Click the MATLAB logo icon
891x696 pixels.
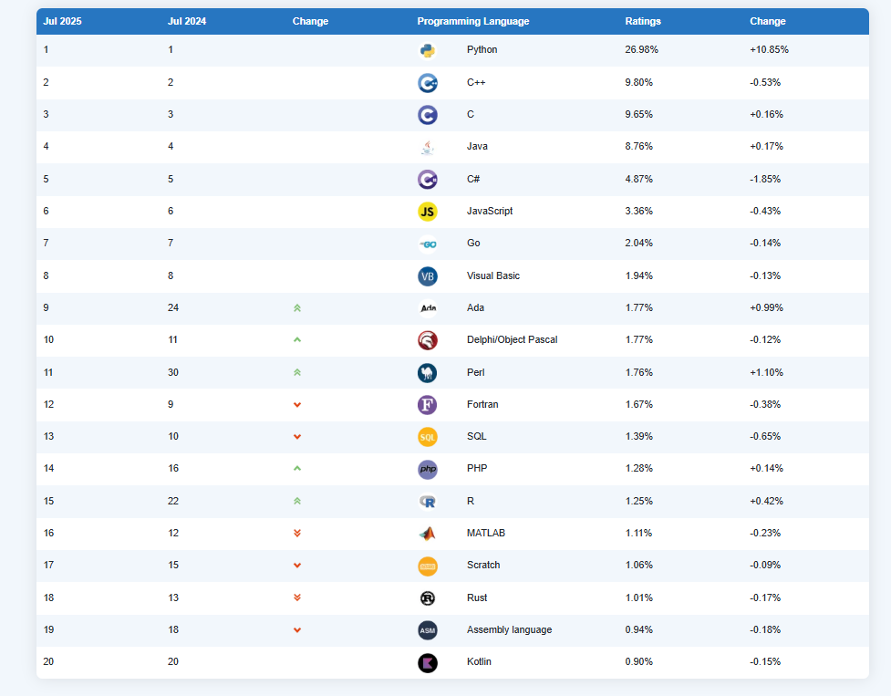click(x=427, y=534)
